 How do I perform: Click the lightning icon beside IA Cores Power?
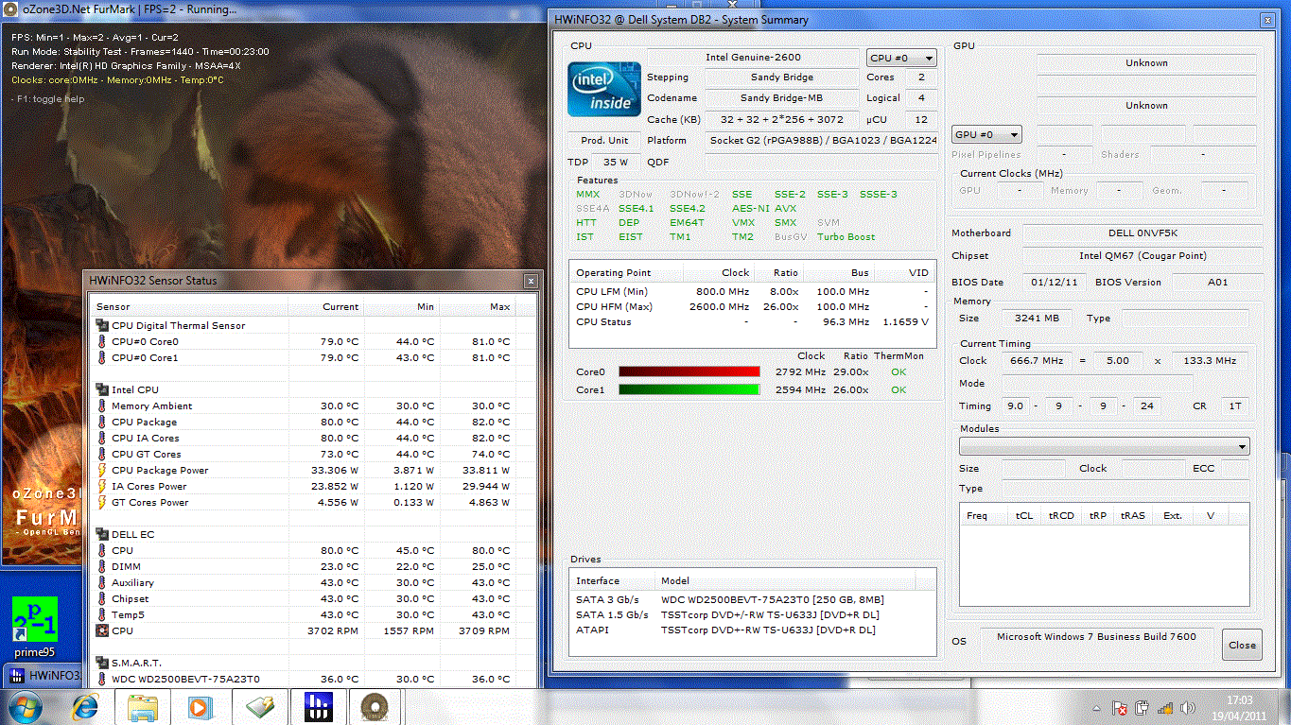click(102, 487)
